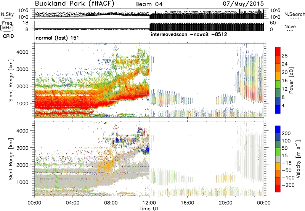
Task: Click the 'Time UT' axis title
Action: [x=149, y=208]
